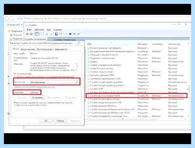Click the Применить button
The image size is (195, 148).
75,121
